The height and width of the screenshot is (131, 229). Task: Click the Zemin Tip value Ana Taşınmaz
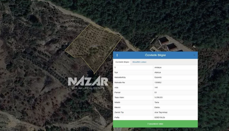161,112
